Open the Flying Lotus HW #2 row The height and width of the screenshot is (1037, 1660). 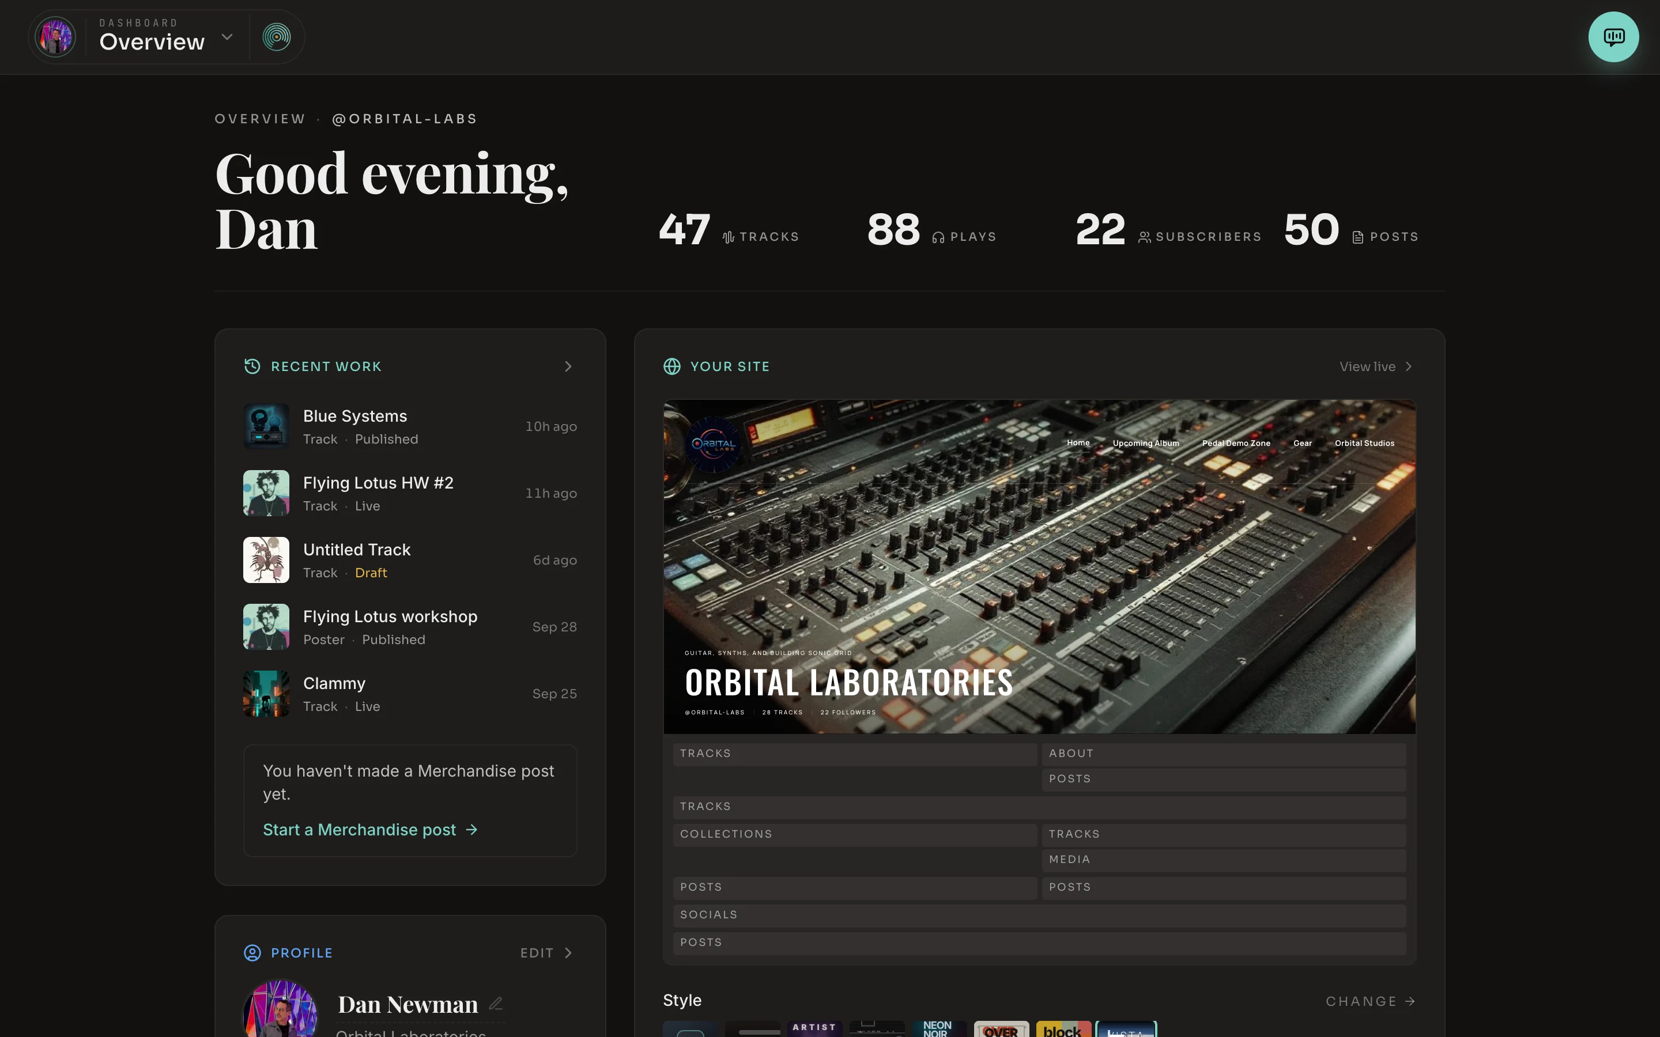pos(410,493)
